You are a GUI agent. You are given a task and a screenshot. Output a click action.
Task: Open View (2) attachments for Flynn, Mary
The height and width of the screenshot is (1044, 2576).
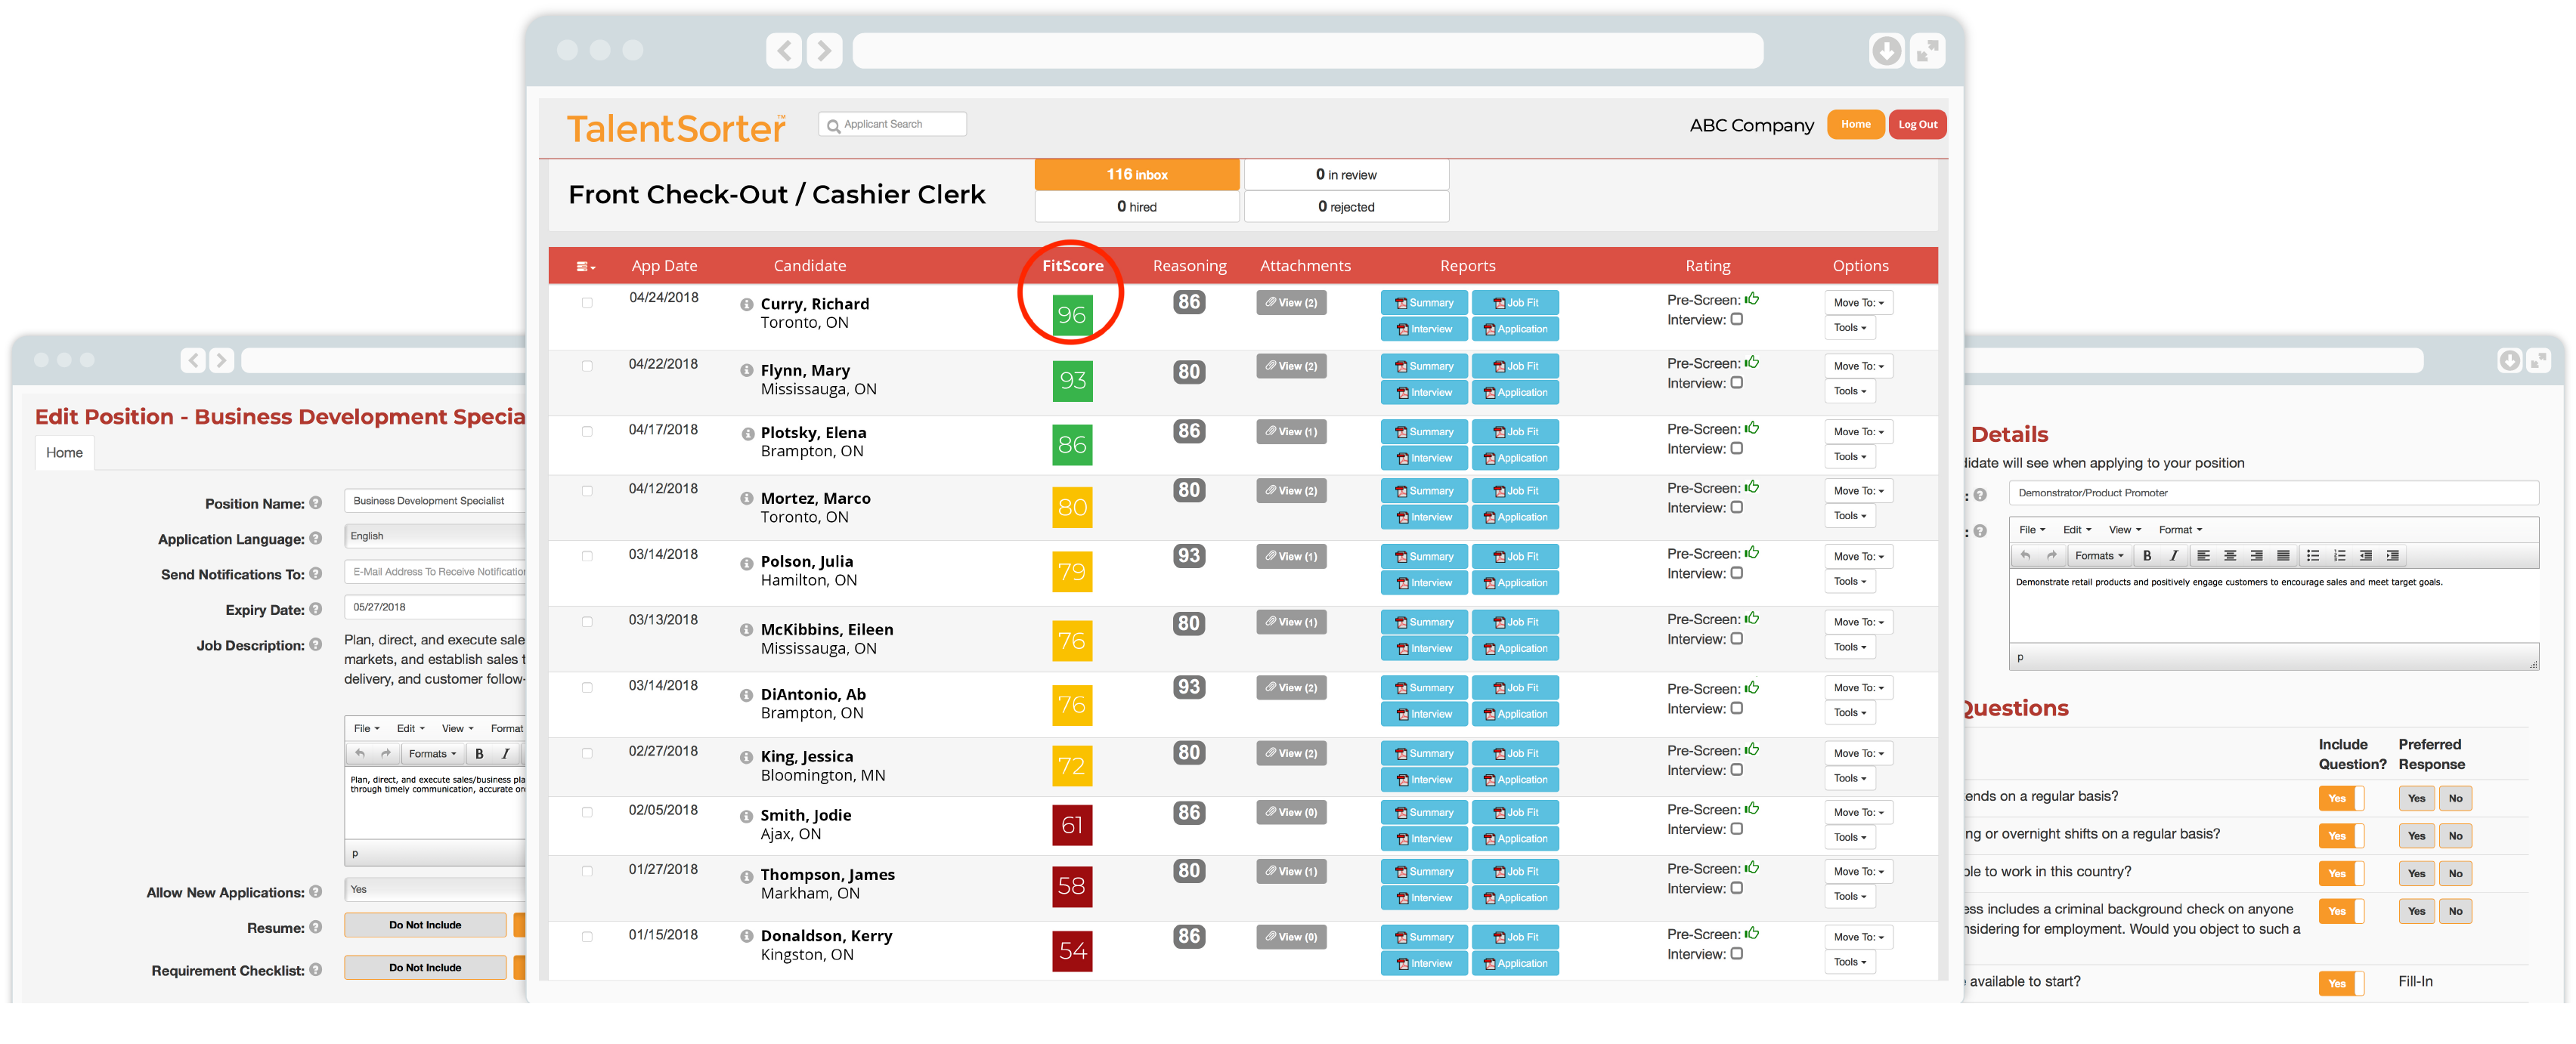click(x=1291, y=366)
